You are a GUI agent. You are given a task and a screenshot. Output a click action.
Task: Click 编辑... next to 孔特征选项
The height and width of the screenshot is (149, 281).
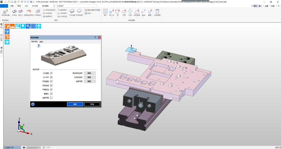coord(90,77)
